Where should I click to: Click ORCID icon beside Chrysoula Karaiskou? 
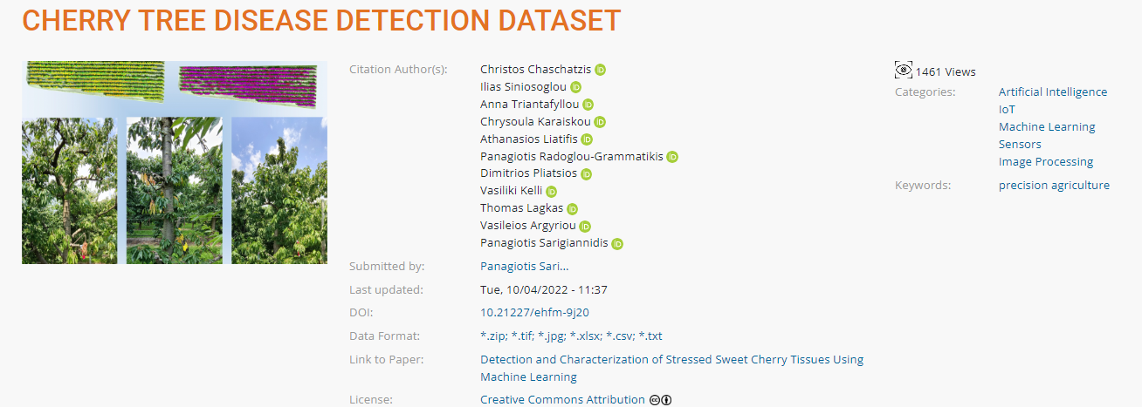[600, 122]
